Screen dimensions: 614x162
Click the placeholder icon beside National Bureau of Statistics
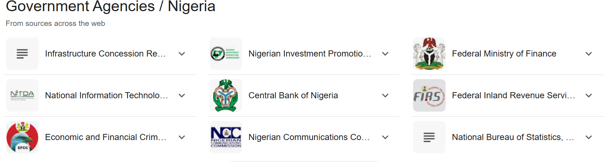point(429,137)
